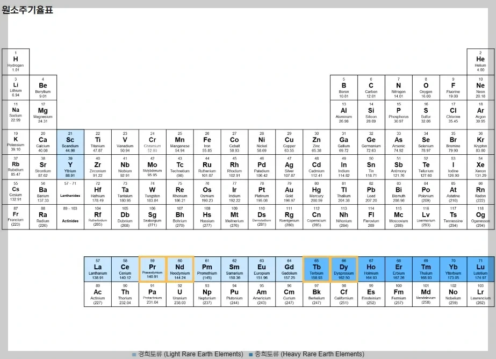Click the Heavy Rare Earth Elements legend swatch
The width and height of the screenshot is (496, 359).
coord(251,355)
